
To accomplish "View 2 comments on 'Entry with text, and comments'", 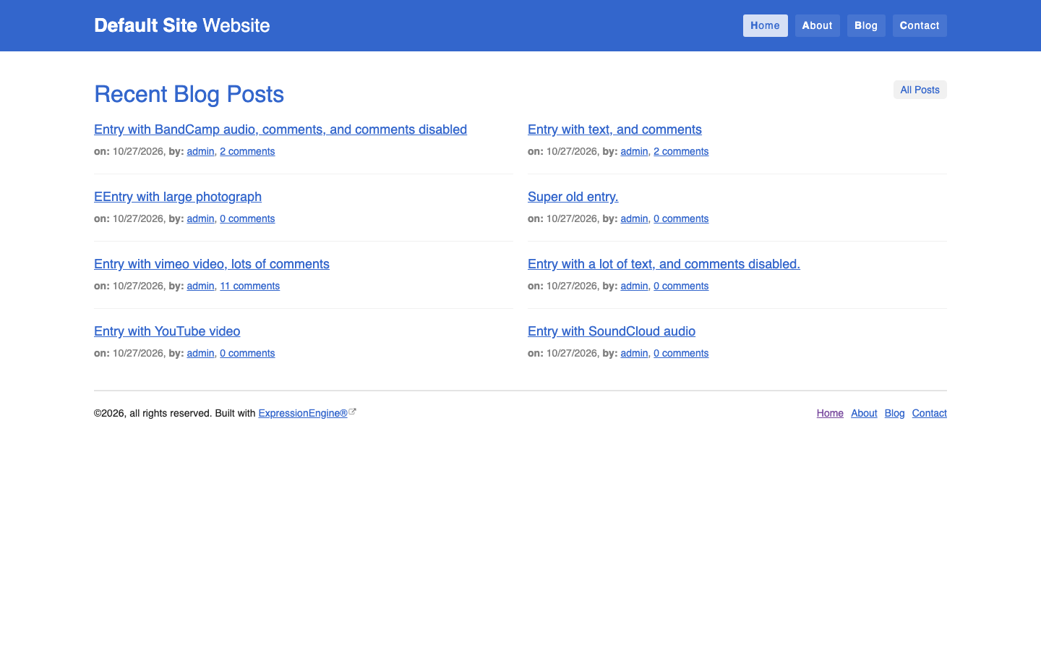I will pyautogui.click(x=681, y=151).
